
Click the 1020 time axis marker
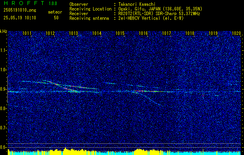tap(236, 33)
